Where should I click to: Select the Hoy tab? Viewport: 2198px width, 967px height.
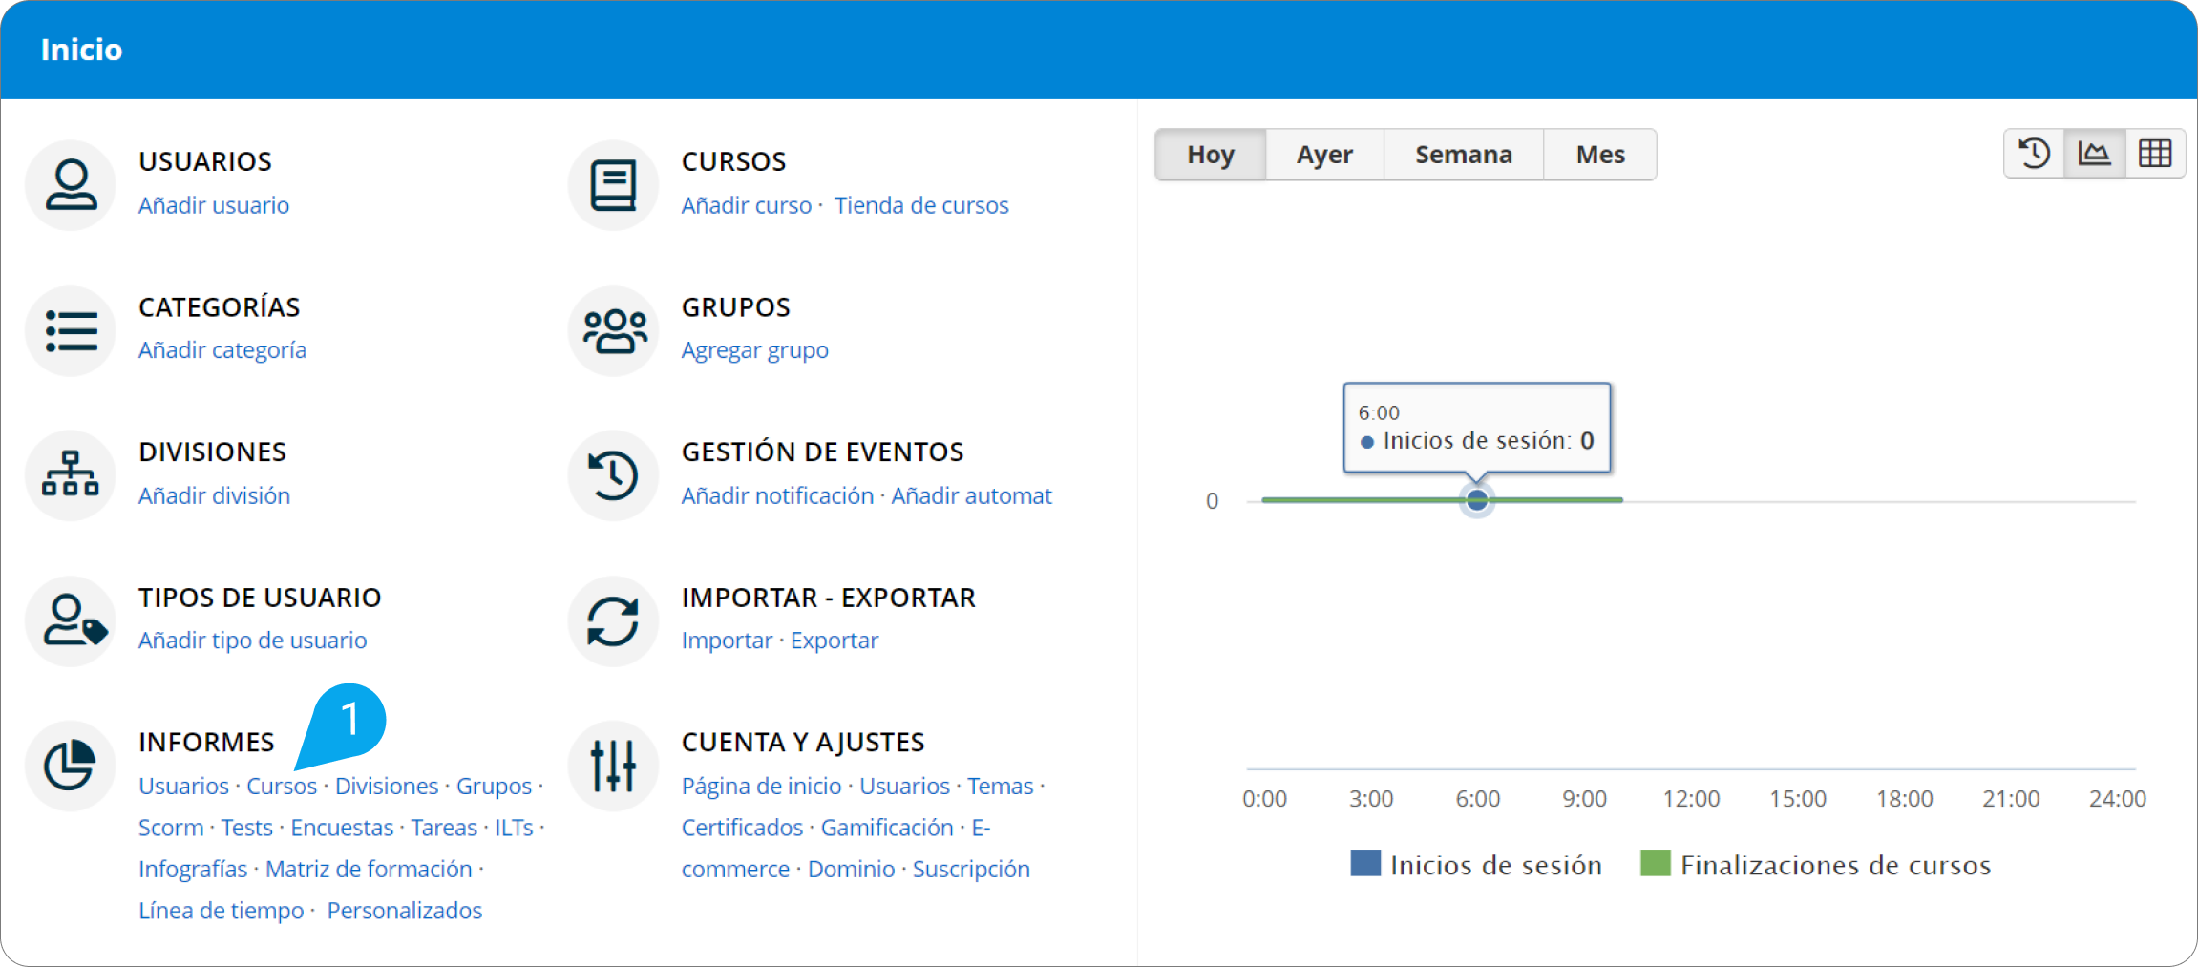[1211, 155]
